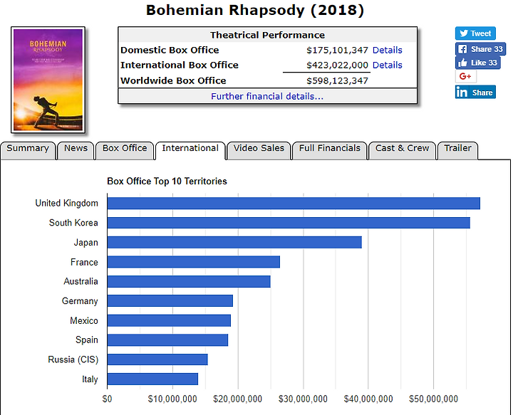This screenshot has width=513, height=415.
Task: Open the Bohemian Rhapsody poster image
Action: [48, 80]
